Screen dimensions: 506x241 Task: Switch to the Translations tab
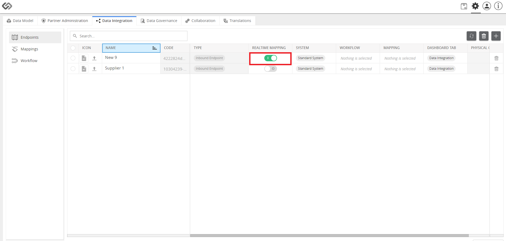coord(237,21)
